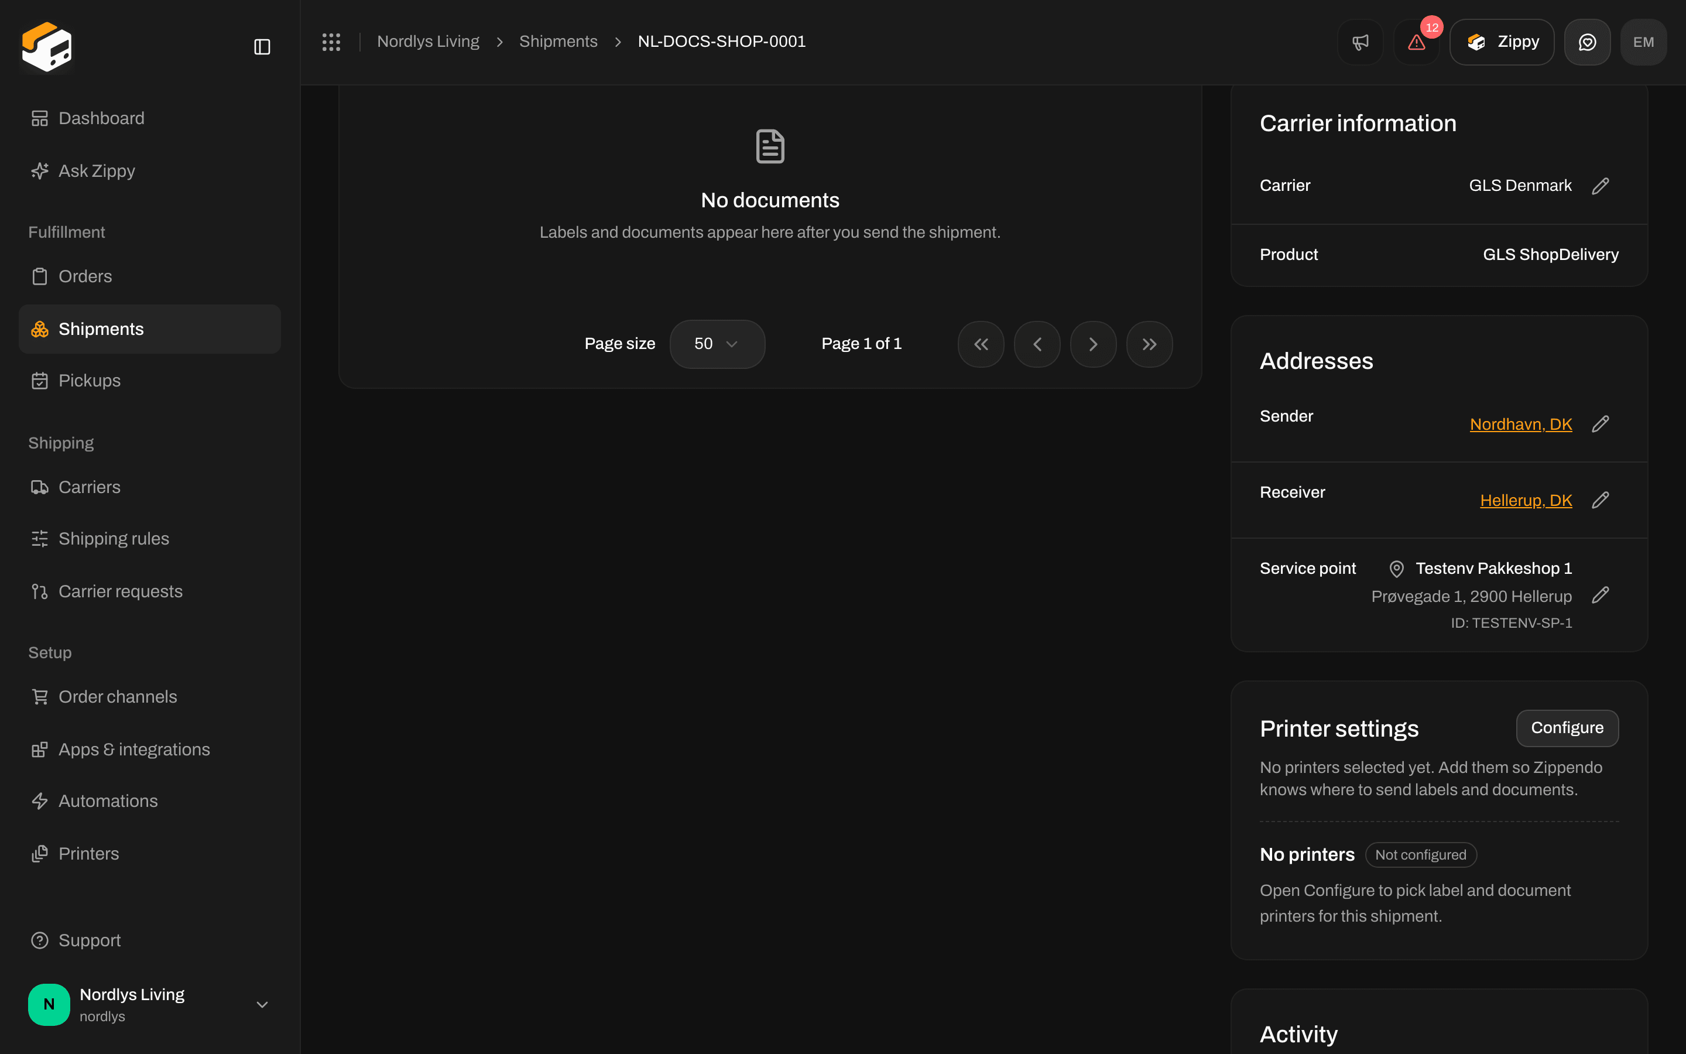Open alerts warning icon with 12 badge
The image size is (1686, 1054).
click(1416, 42)
